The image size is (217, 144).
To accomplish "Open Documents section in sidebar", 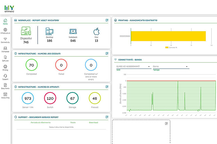I will pos(5,86).
